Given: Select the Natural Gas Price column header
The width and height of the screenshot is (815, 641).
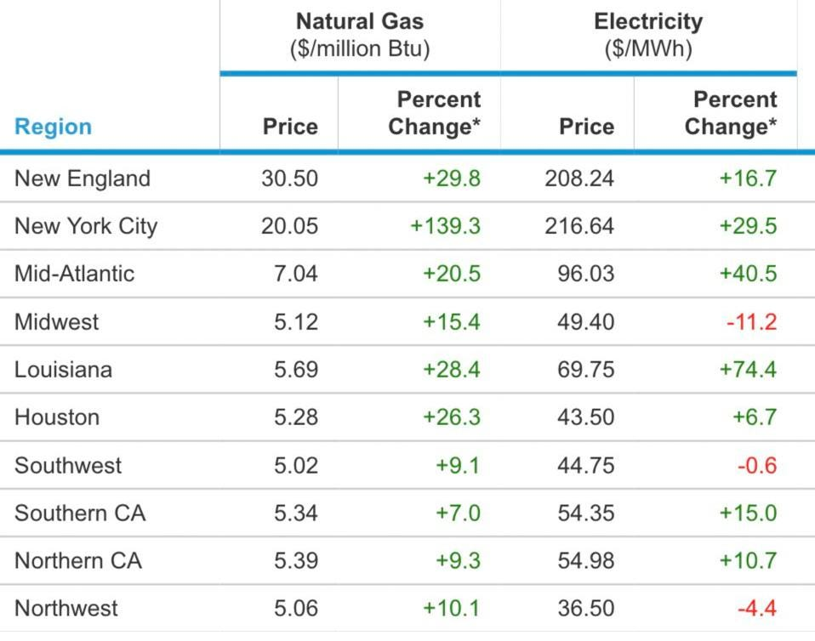Looking at the screenshot, I should point(290,127).
